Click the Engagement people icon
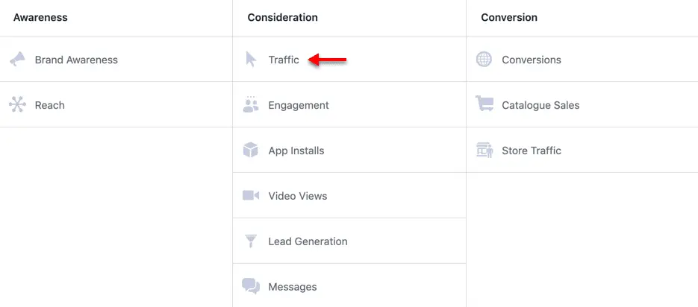Viewport: 698px width, 307px height. click(251, 104)
